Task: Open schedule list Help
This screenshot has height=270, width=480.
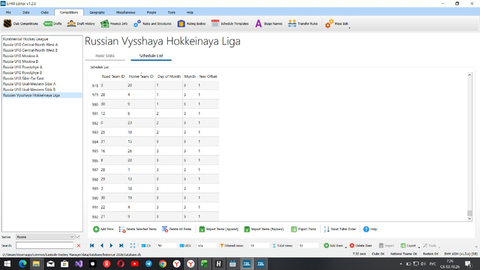Action: [x=370, y=229]
